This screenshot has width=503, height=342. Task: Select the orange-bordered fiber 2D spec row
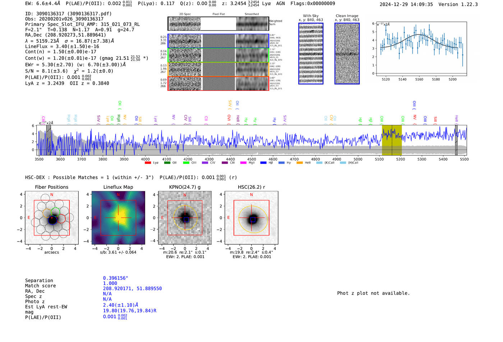[218, 69]
